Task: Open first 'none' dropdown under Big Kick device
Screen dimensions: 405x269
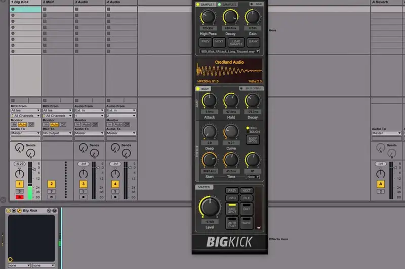Action: click(19, 265)
